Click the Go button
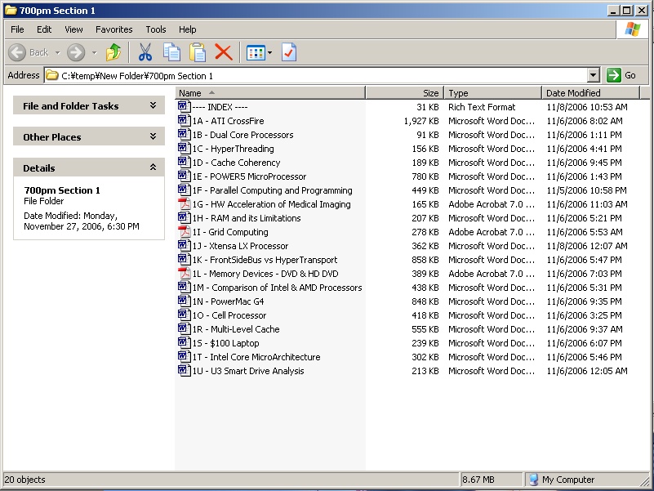 coord(621,76)
